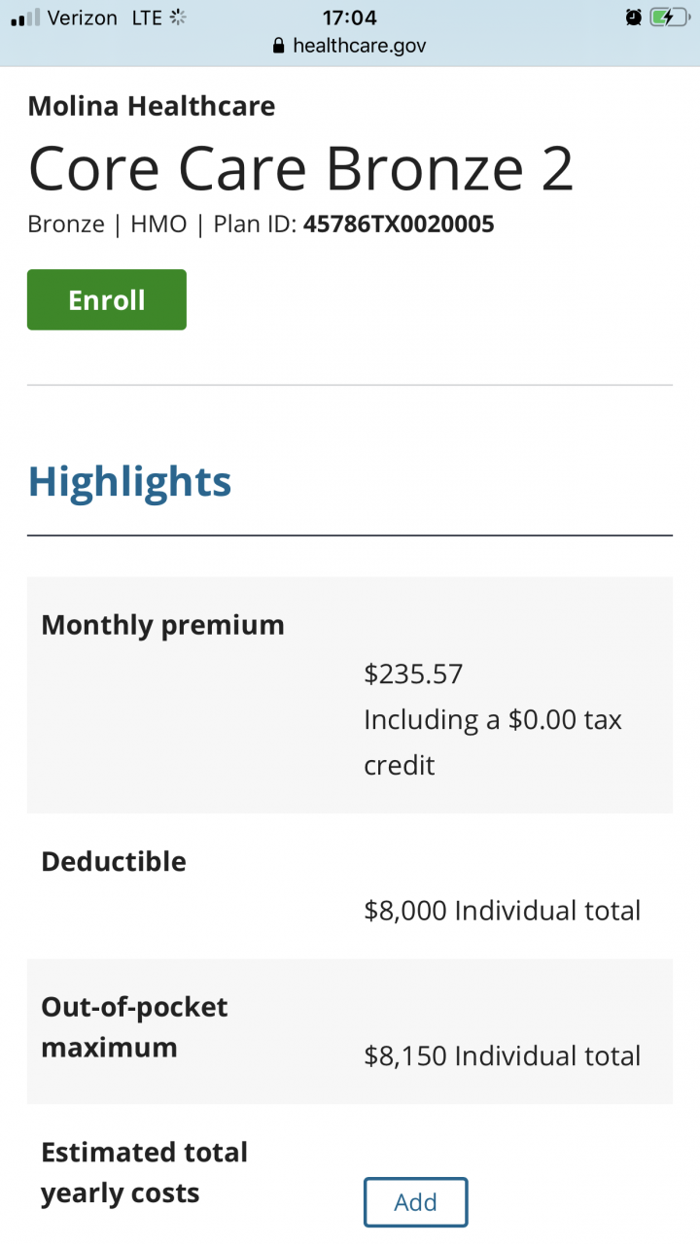The height and width of the screenshot is (1244, 700).
Task: Tap the Verizon carrier label
Action: click(x=82, y=17)
